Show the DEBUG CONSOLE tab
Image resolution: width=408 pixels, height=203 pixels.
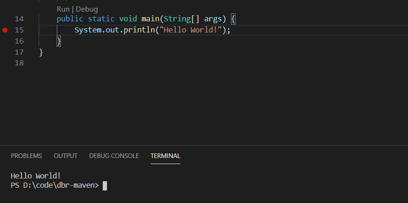coord(114,156)
